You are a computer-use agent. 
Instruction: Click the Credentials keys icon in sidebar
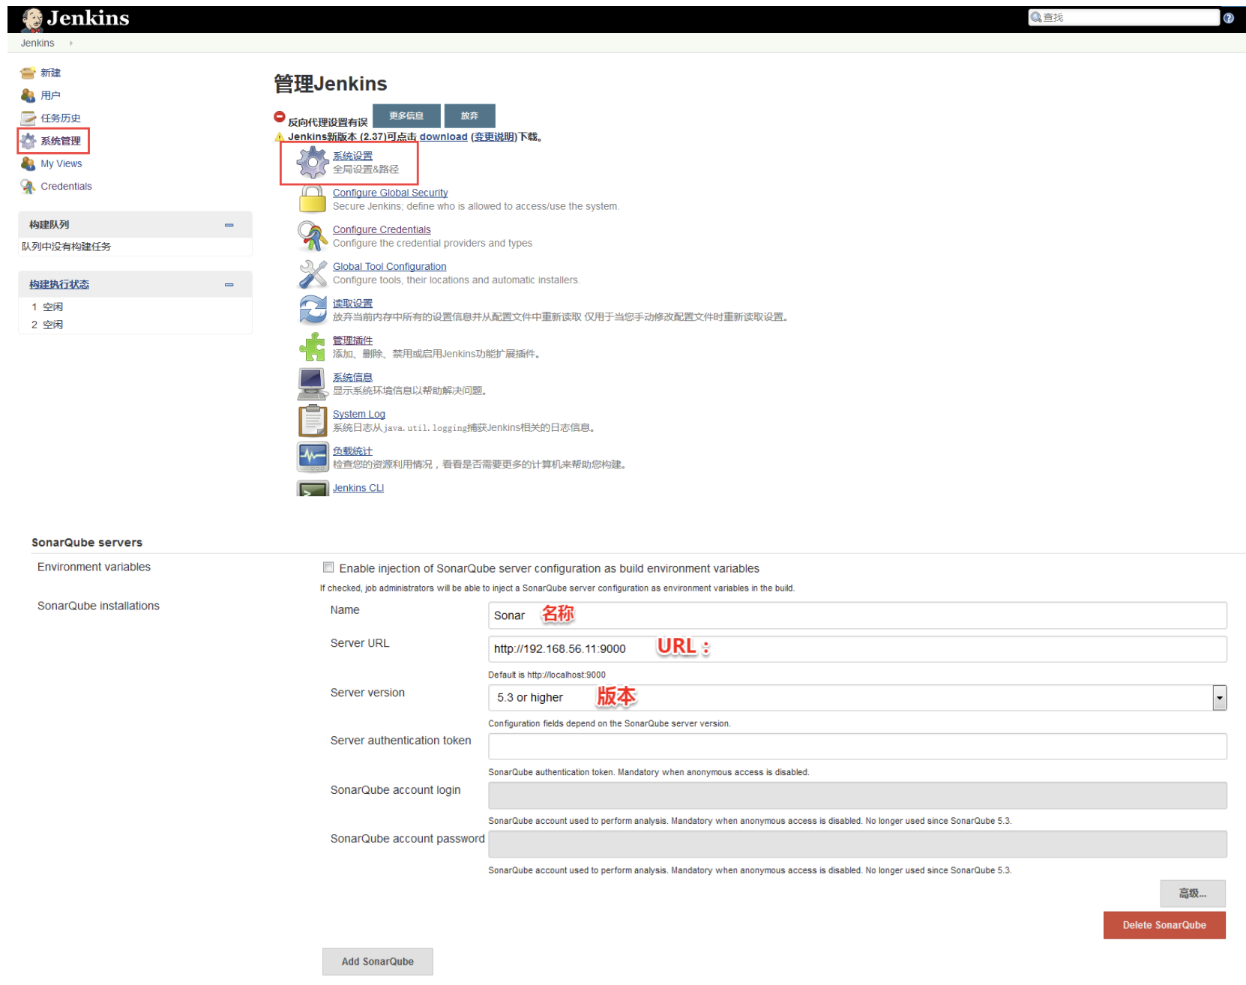pyautogui.click(x=28, y=186)
